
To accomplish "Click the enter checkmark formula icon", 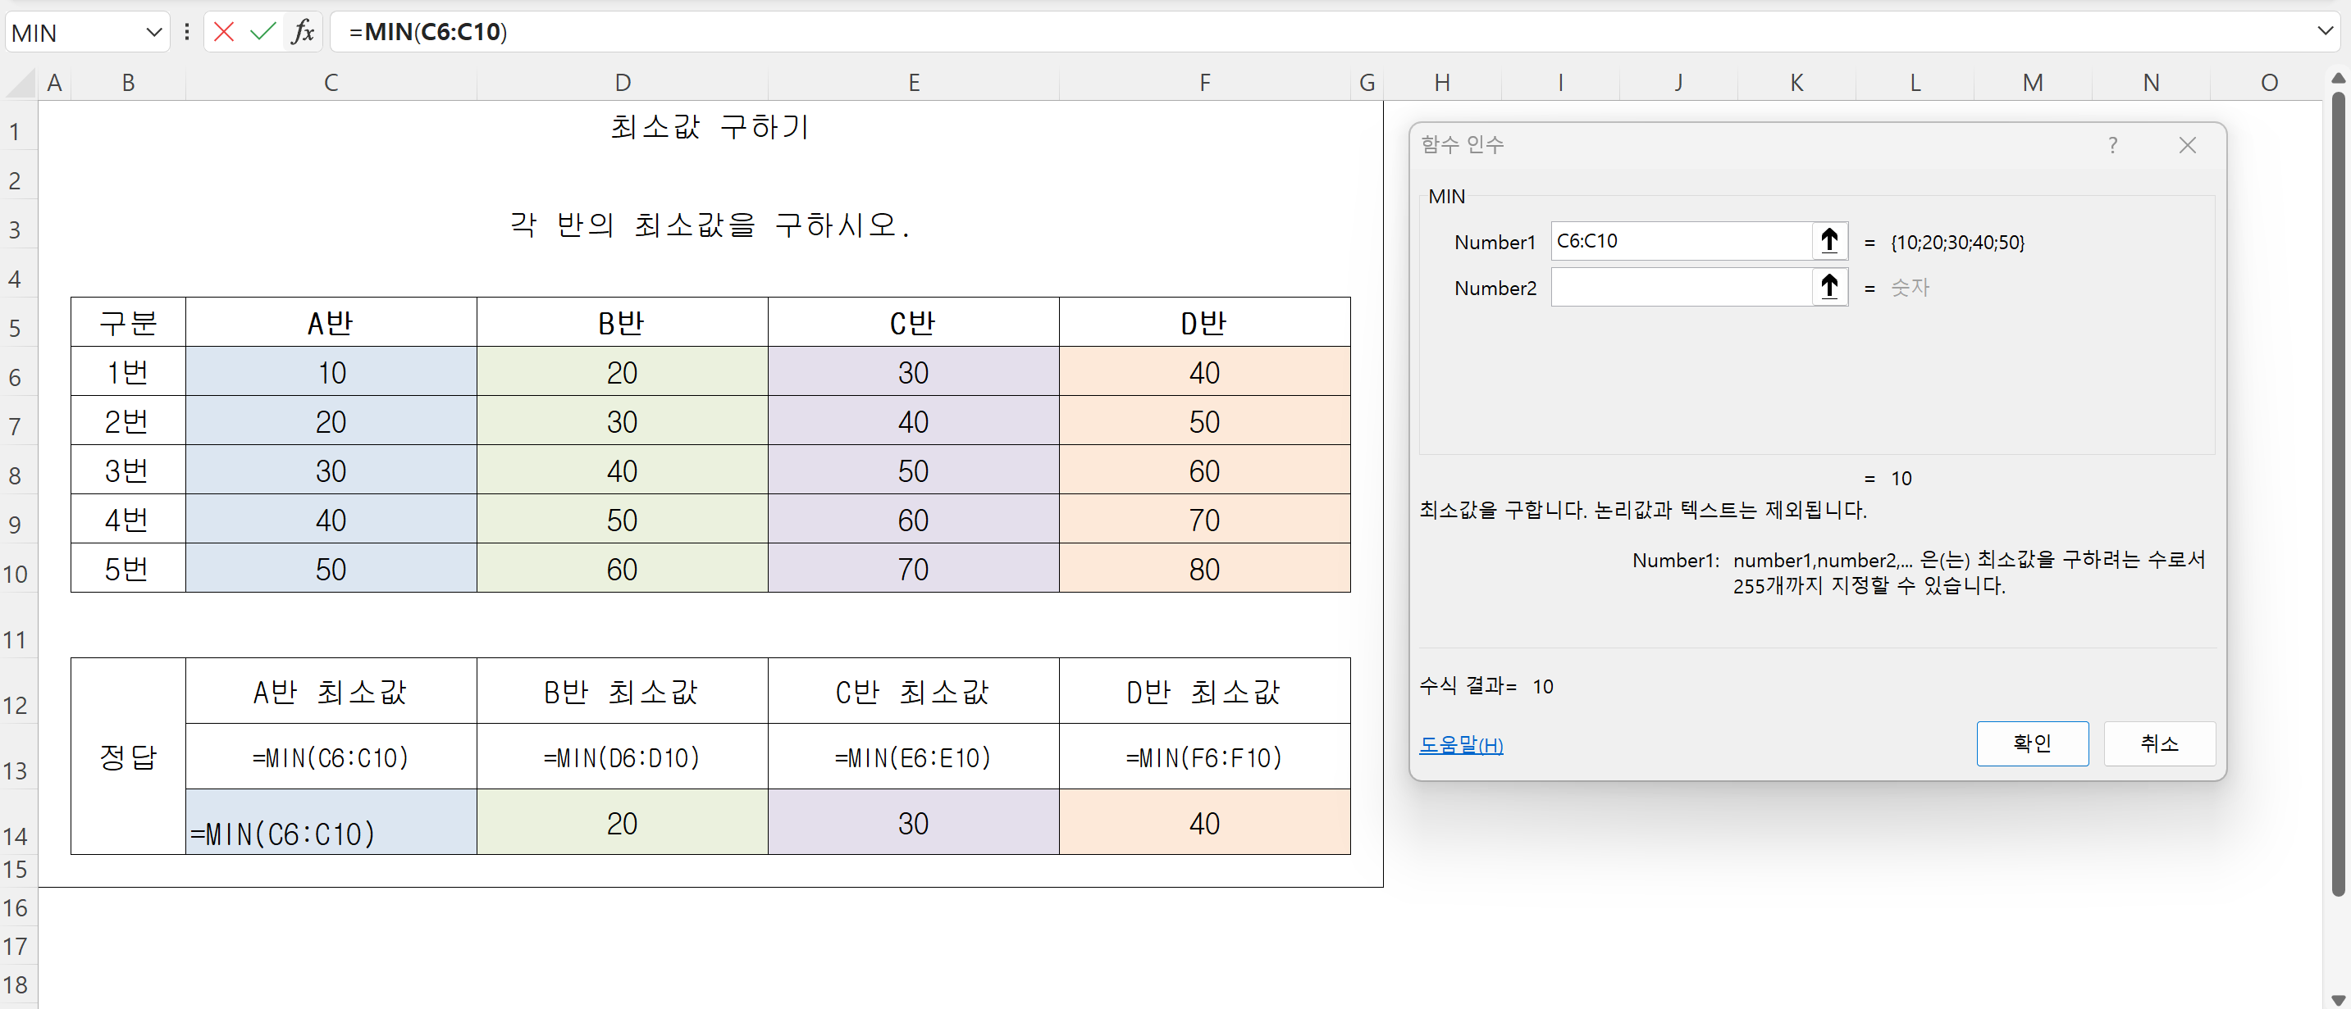I will [x=262, y=32].
